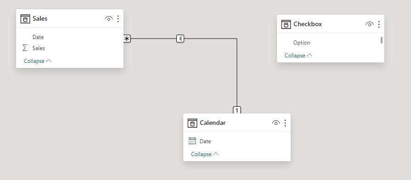Toggle visibility eye on Checkbox table

pyautogui.click(x=370, y=24)
